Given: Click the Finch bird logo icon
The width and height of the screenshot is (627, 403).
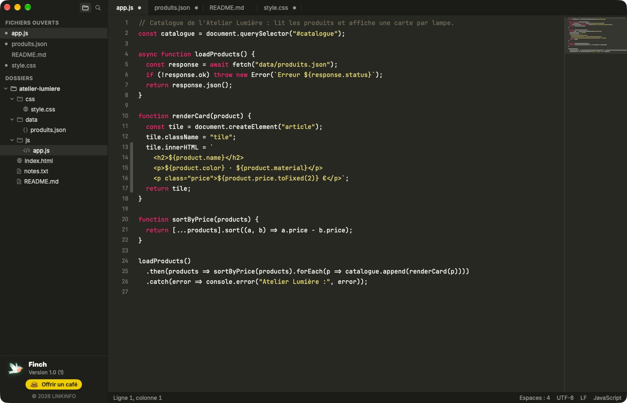Looking at the screenshot, I should 16,368.
